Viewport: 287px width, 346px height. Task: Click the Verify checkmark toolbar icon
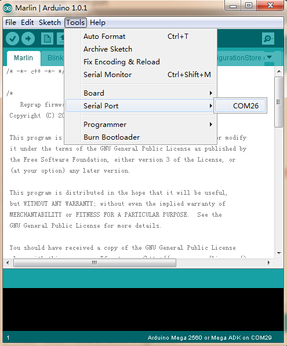click(12, 39)
